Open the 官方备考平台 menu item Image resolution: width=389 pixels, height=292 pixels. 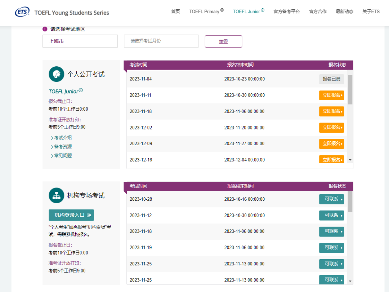pyautogui.click(x=287, y=12)
